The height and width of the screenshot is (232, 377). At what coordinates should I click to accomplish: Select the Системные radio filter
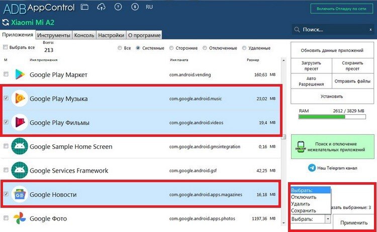tap(138, 48)
